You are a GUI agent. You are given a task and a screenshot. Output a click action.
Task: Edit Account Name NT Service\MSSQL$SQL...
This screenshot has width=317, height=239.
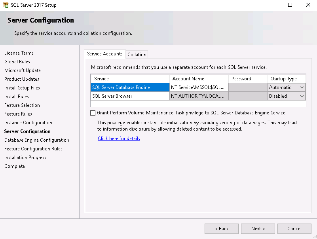199,87
